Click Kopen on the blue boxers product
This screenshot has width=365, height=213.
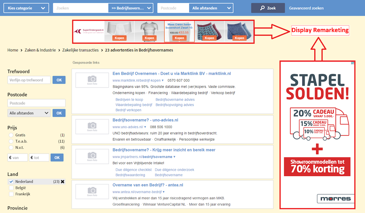tap(239, 38)
